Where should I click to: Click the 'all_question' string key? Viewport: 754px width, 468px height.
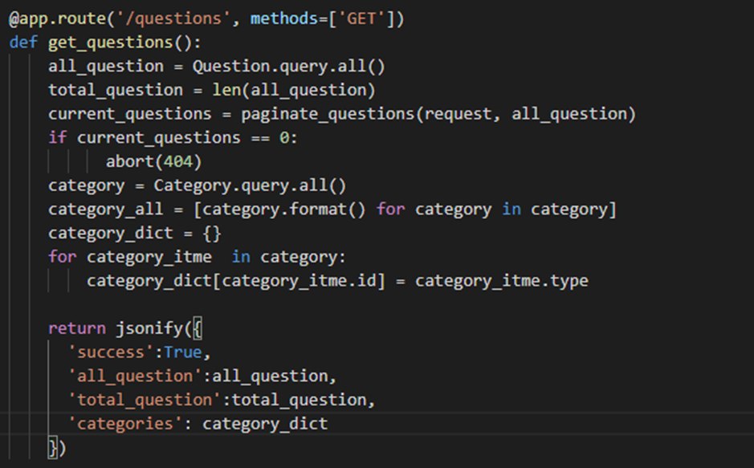pyautogui.click(x=135, y=376)
